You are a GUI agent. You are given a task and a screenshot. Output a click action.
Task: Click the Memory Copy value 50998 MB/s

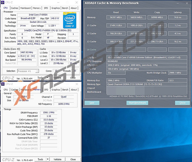click(157, 17)
